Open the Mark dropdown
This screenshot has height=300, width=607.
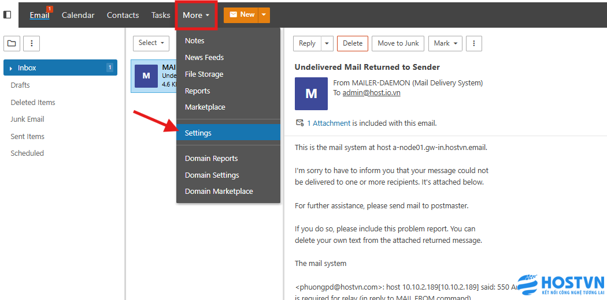(445, 43)
